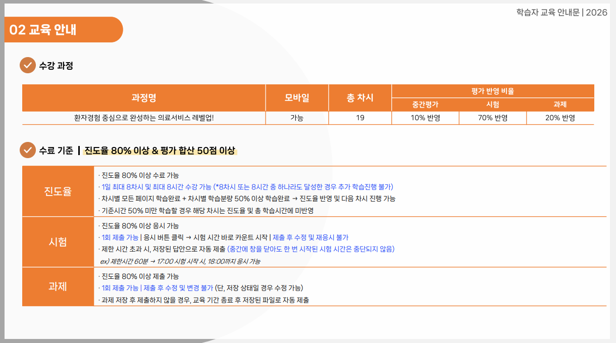Select the value 19 under 총 차시

(x=360, y=118)
